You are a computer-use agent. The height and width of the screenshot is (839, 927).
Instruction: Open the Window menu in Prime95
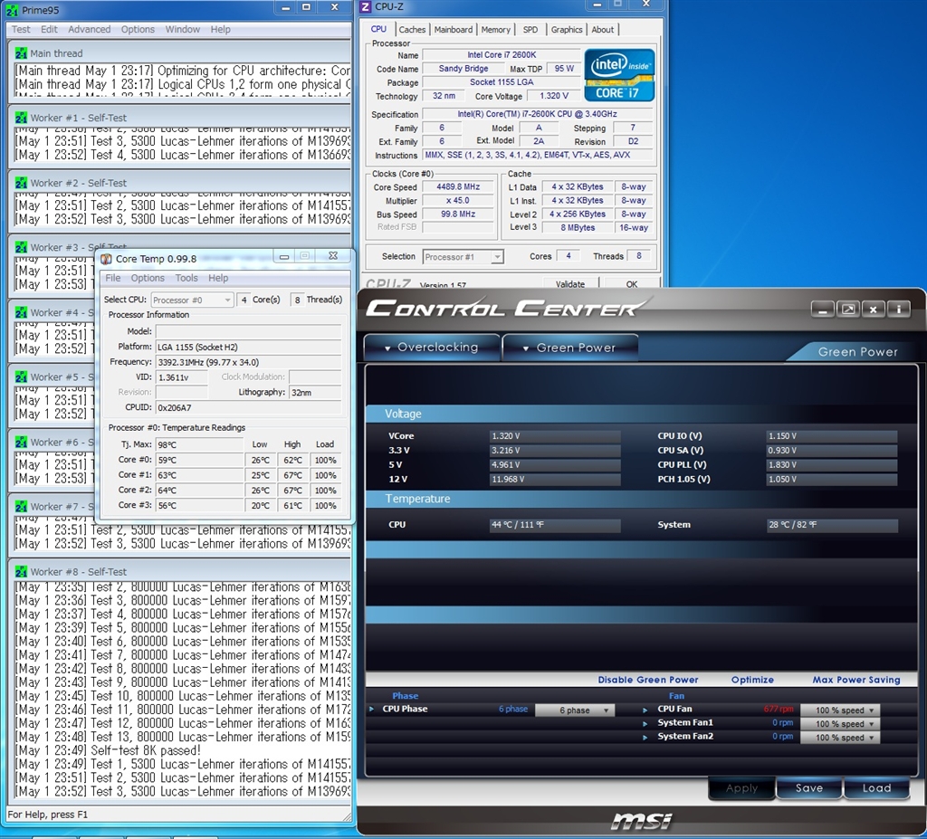[183, 29]
